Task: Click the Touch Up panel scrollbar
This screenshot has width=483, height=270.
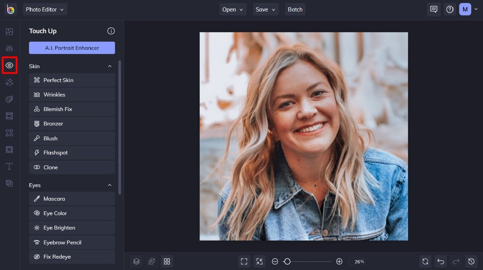Action: coord(120,128)
